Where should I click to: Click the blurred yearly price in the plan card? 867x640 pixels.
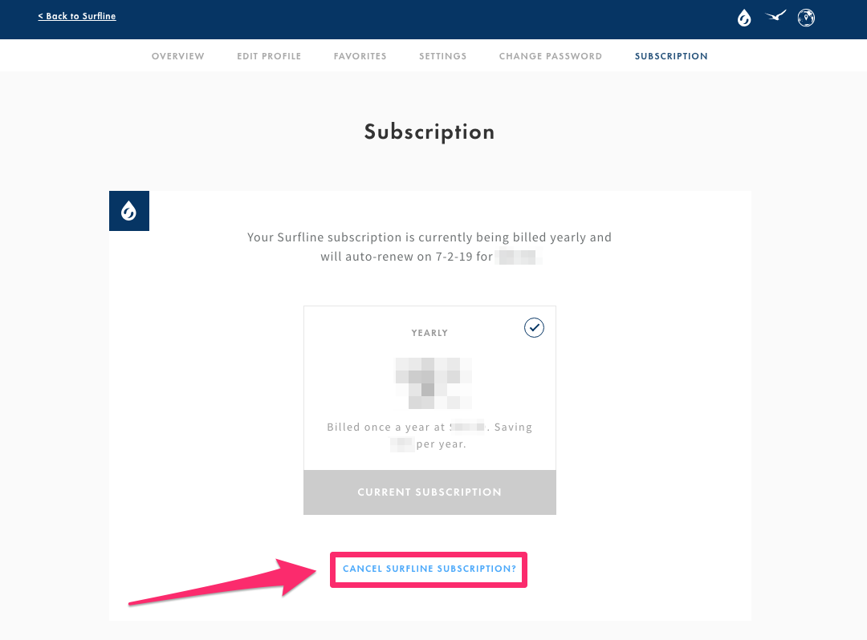pos(433,383)
